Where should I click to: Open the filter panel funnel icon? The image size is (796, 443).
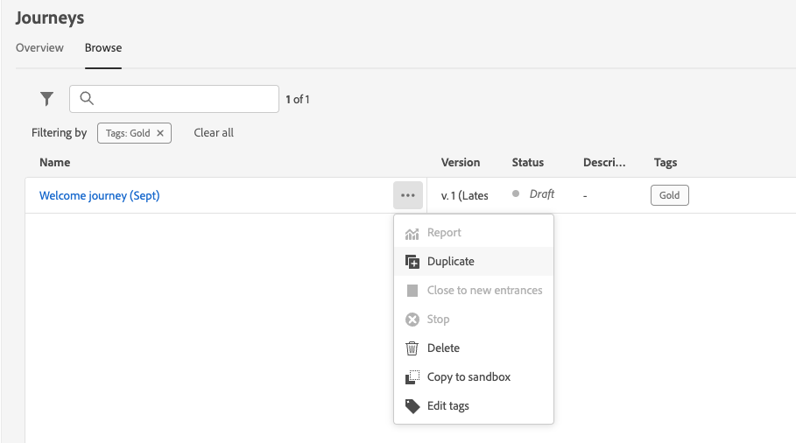coord(47,99)
